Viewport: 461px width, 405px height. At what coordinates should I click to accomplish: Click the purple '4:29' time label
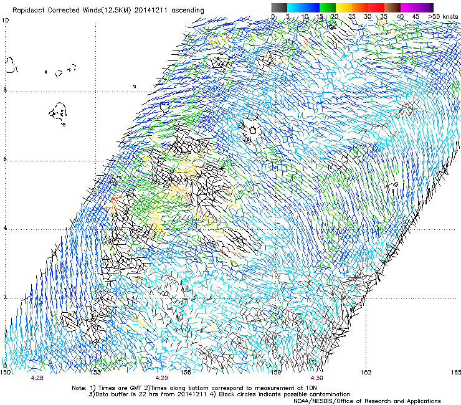pyautogui.click(x=162, y=378)
